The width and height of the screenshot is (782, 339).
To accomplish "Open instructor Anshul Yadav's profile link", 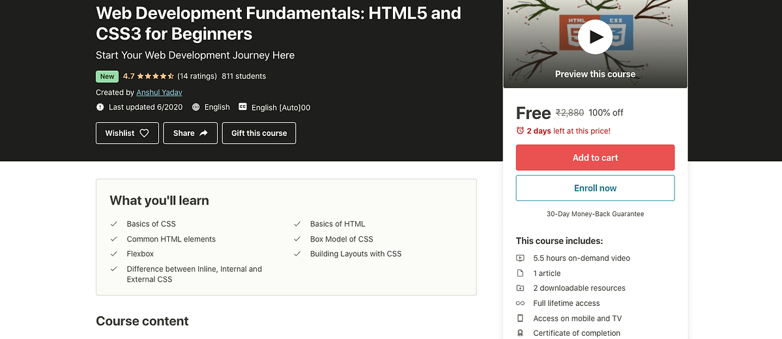I will point(160,92).
